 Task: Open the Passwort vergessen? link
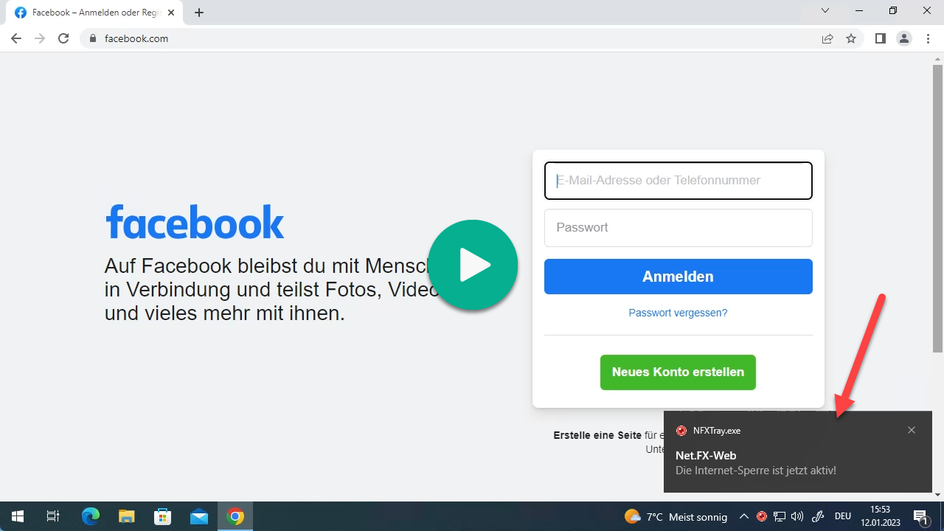pos(678,313)
